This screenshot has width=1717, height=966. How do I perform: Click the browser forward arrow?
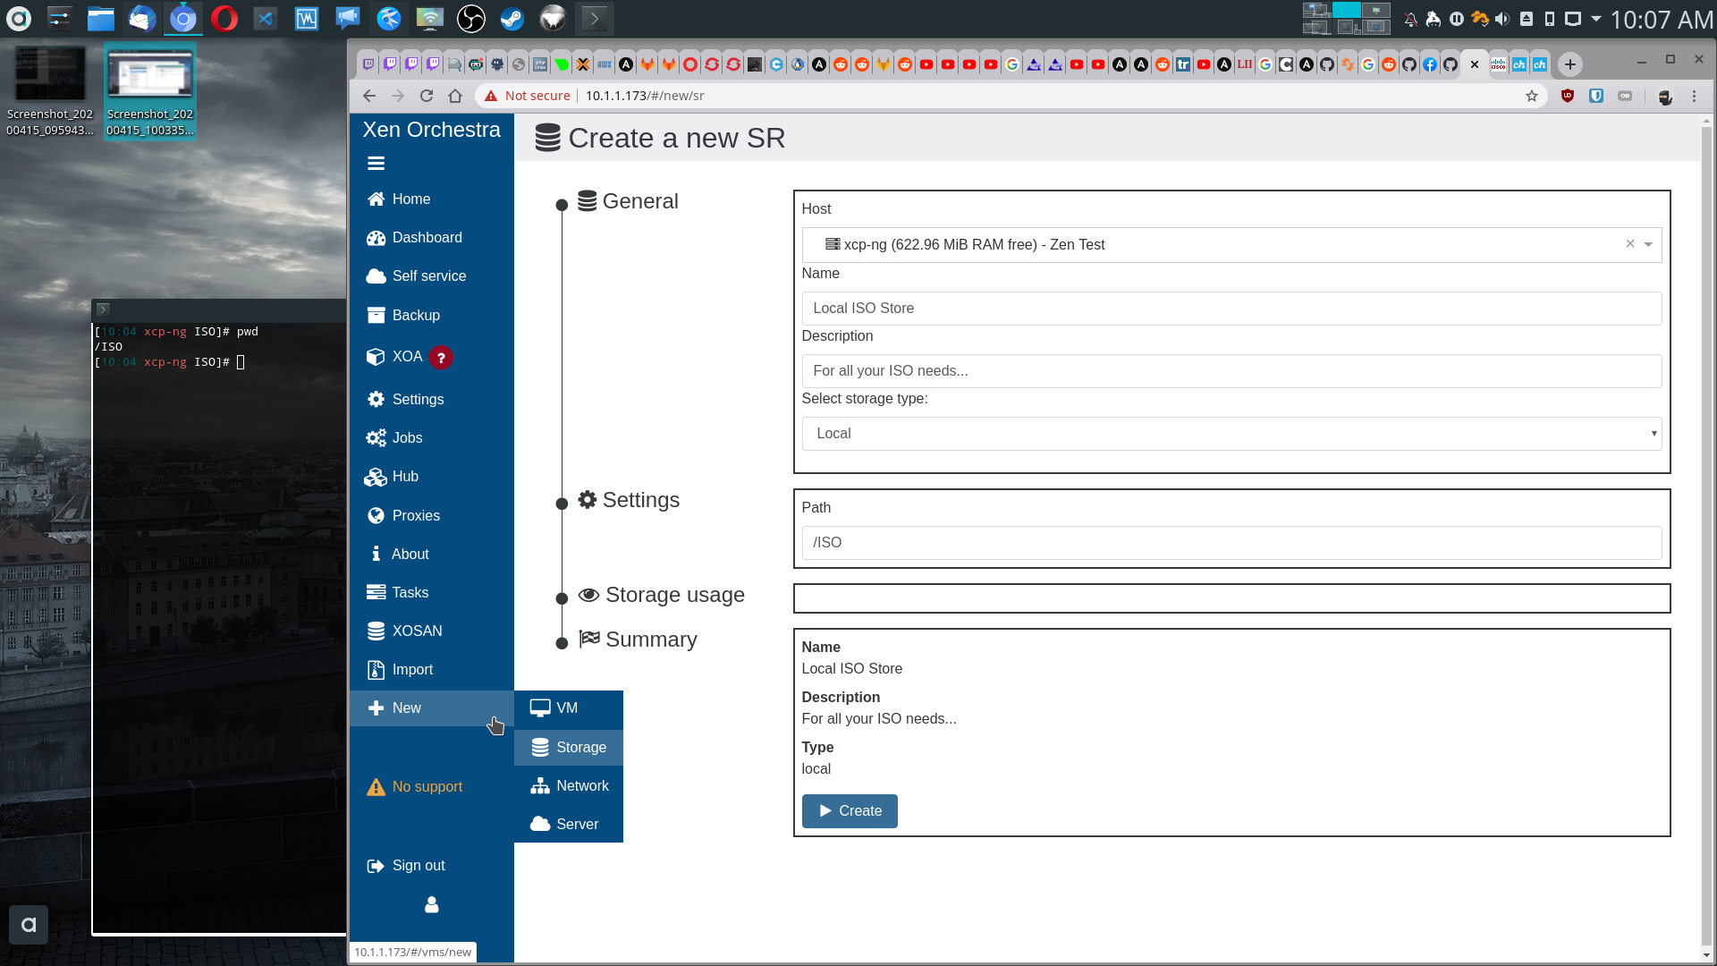(x=398, y=96)
